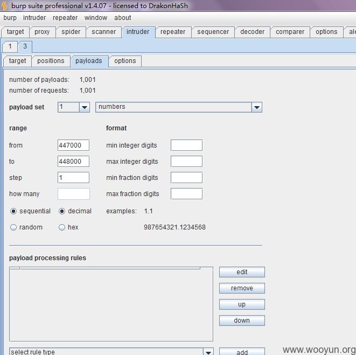The height and width of the screenshot is (355, 356).
Task: Open the intruder target sub-tab
Action: [17, 61]
